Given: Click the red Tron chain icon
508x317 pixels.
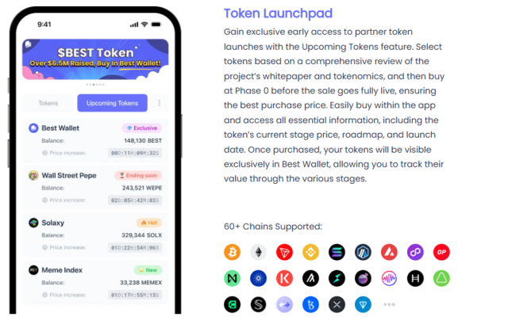Looking at the screenshot, I should 284,252.
